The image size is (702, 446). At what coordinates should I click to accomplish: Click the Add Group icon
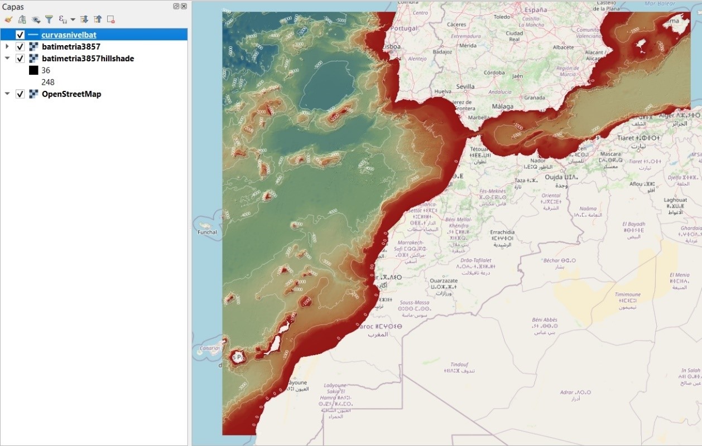22,20
